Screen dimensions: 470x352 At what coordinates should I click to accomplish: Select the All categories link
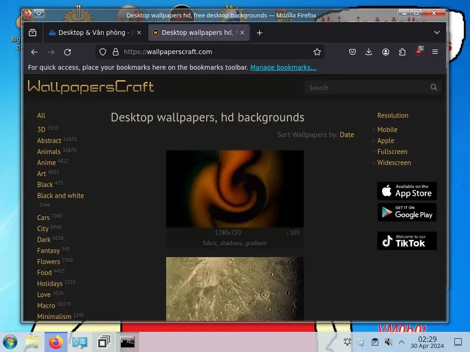point(41,115)
